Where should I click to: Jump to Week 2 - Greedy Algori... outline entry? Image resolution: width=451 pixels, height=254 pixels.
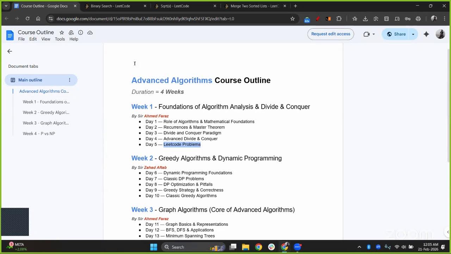point(46,113)
